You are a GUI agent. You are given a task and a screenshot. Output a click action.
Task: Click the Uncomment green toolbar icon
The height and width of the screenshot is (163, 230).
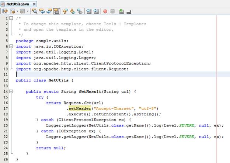122,11
